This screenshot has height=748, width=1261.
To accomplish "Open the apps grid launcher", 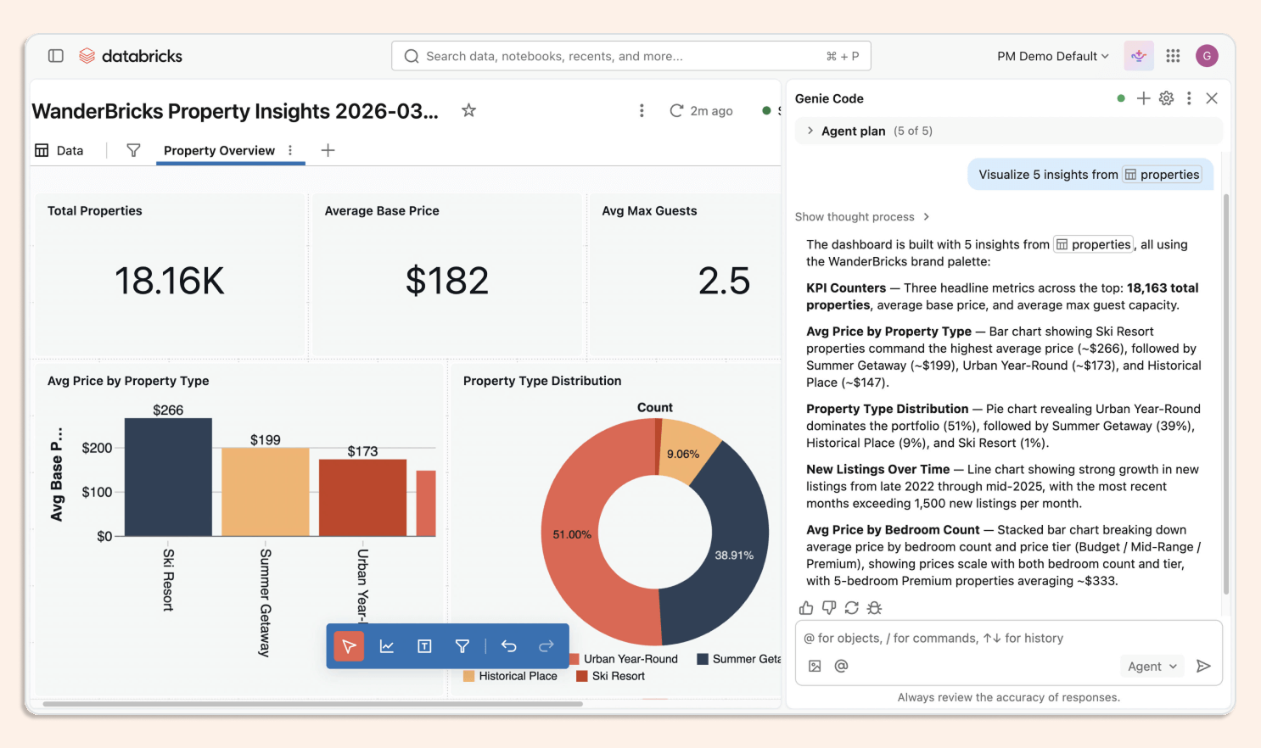I will point(1173,56).
